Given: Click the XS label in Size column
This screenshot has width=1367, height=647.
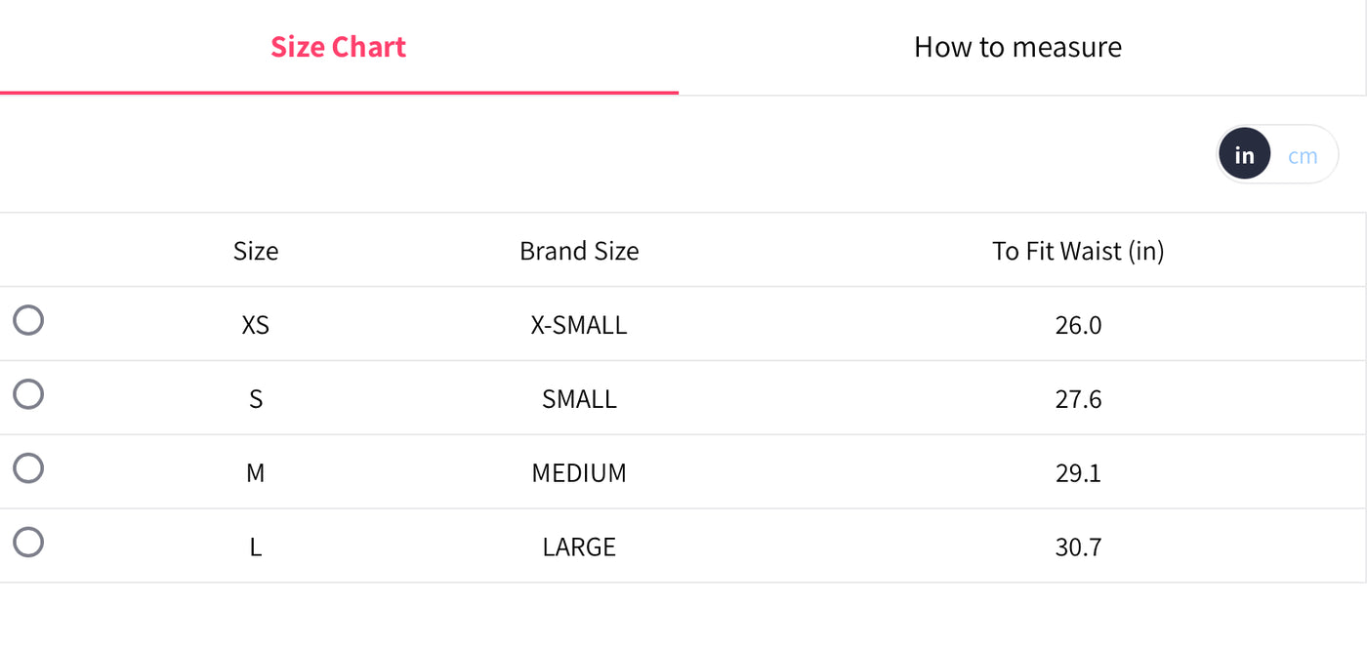Looking at the screenshot, I should point(256,325).
